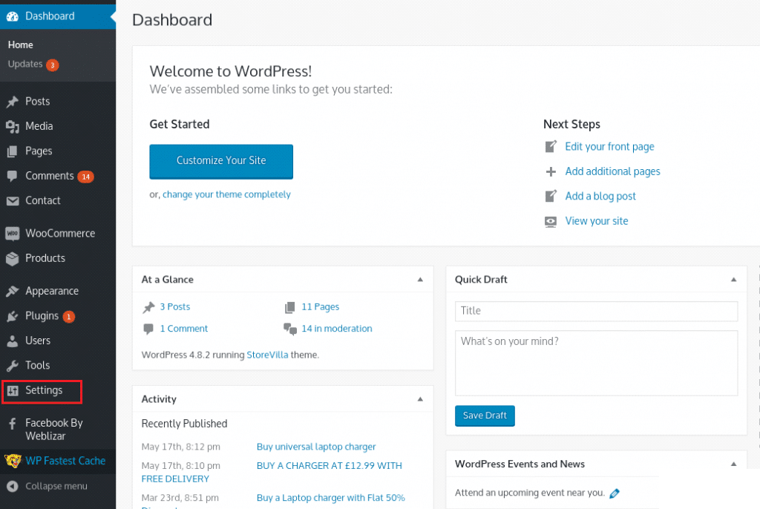Open Comments menu with 14 pending

49,176
